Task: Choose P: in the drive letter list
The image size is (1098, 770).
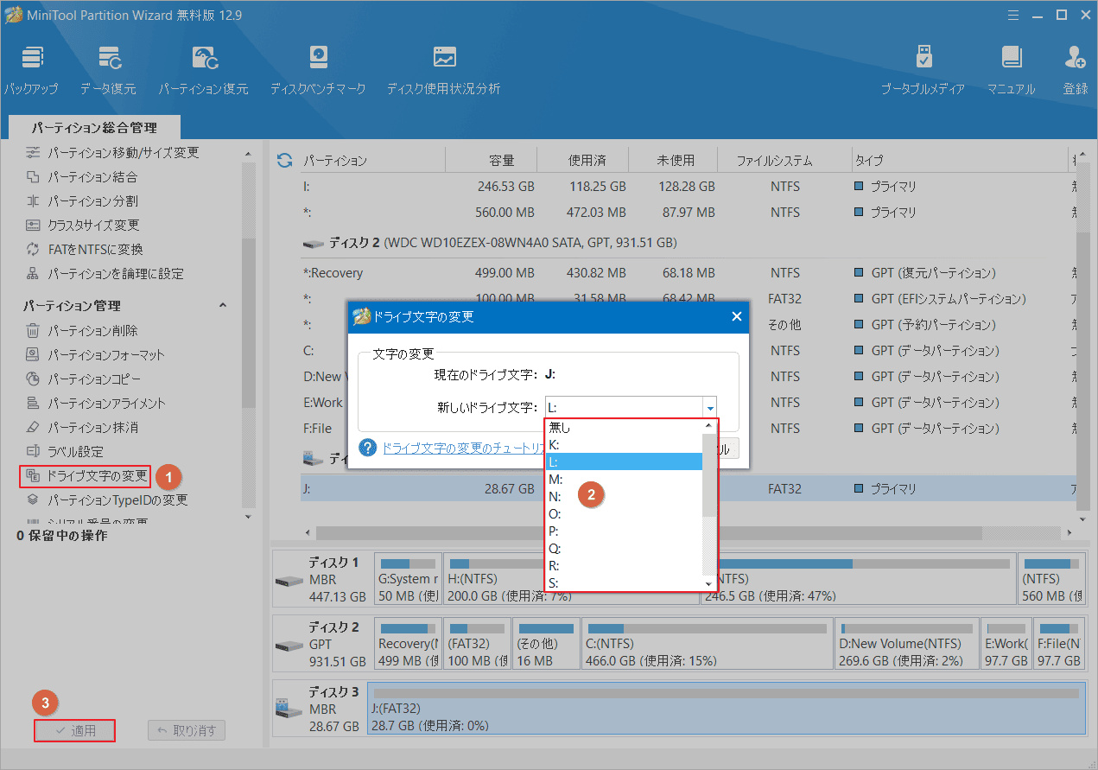Action: (624, 531)
